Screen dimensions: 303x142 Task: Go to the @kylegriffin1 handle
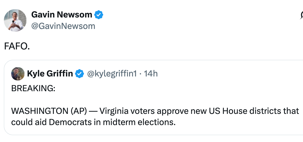(112, 73)
